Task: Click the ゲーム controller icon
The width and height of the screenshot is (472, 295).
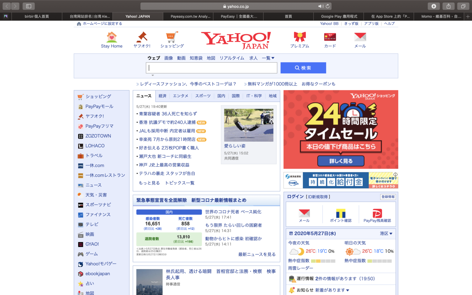Action: [x=81, y=254]
